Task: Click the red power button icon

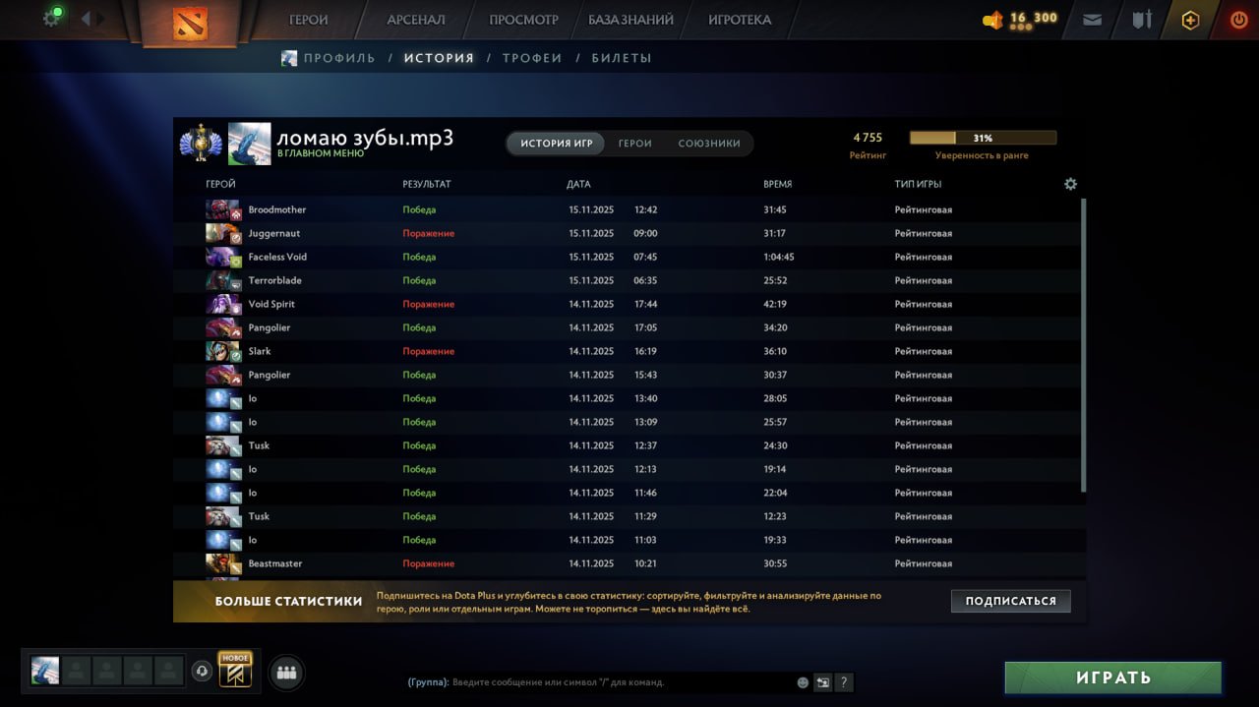Action: pos(1238,18)
